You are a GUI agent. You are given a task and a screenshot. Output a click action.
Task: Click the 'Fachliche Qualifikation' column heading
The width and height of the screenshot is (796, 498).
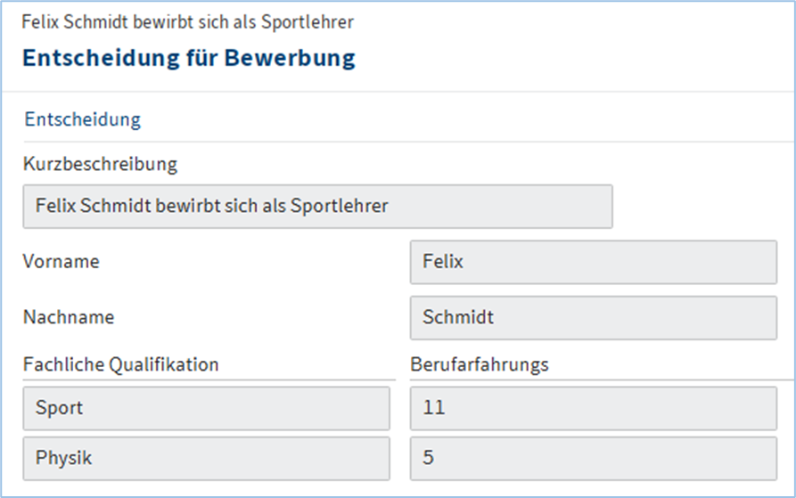click(x=121, y=363)
